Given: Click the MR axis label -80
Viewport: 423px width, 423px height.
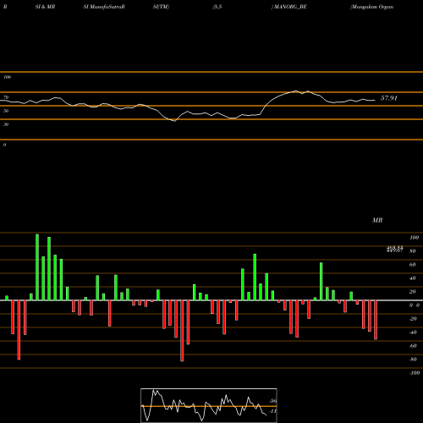Looking at the screenshot, I should coord(413,360).
